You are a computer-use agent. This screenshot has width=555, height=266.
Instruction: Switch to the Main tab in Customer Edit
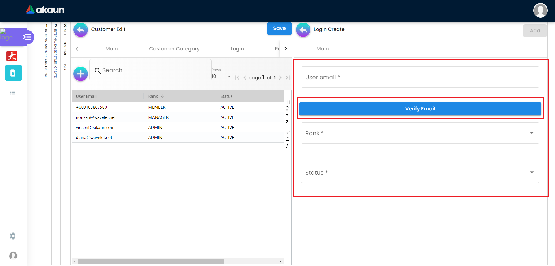[112, 49]
